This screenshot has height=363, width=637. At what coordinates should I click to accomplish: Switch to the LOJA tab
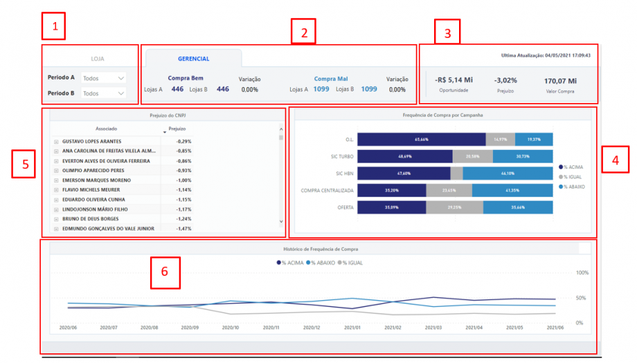tap(98, 59)
